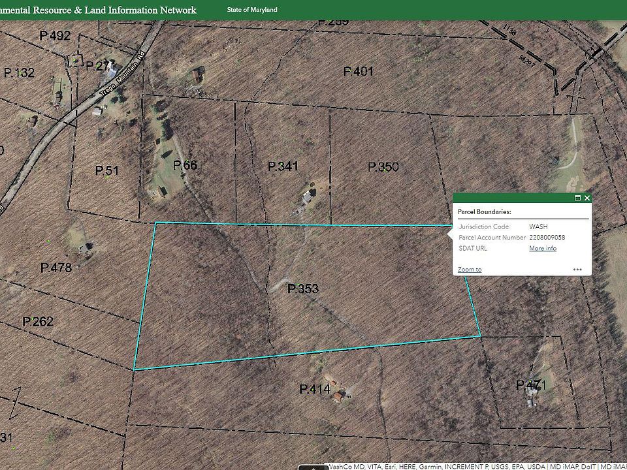Open the More info SDAT link
The image size is (627, 470).
point(542,249)
